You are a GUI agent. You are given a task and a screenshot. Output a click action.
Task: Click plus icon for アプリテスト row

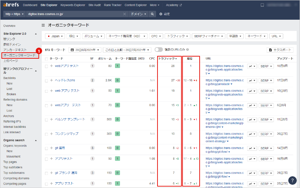(x=51, y=158)
